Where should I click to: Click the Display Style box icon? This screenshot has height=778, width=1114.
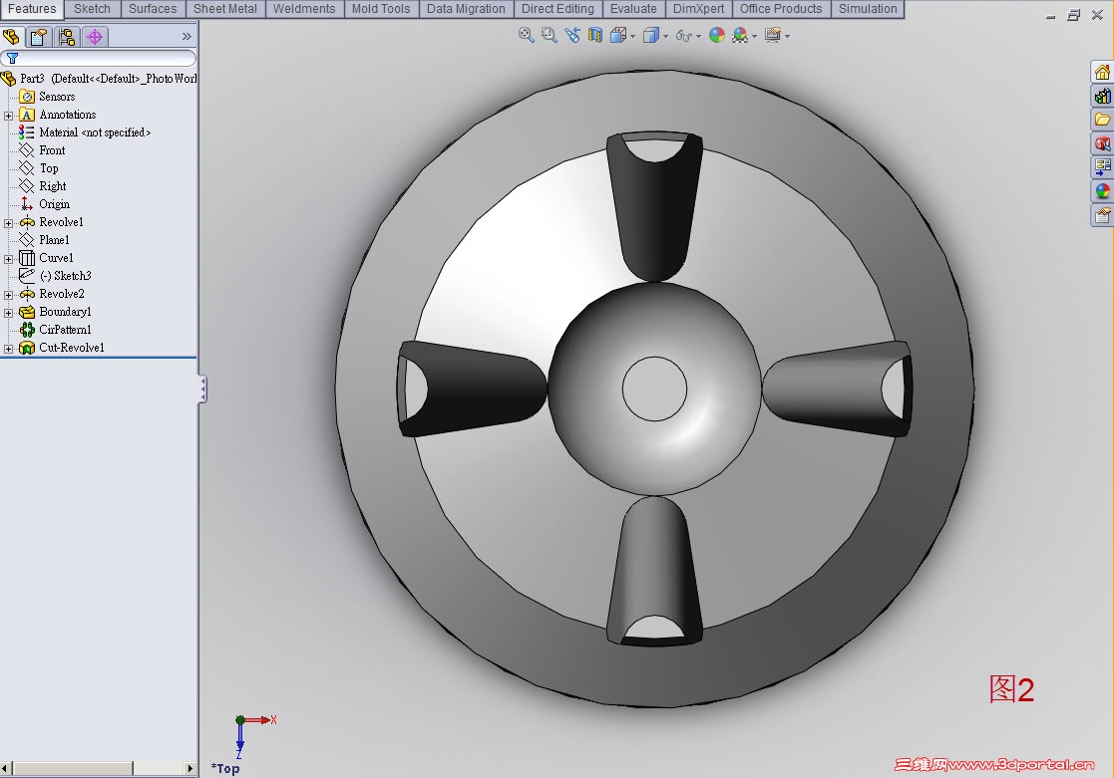pos(651,35)
